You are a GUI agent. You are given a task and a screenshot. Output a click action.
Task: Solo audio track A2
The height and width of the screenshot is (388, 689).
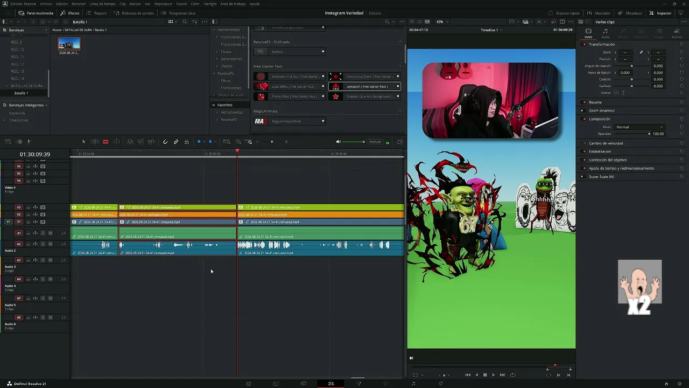43,244
